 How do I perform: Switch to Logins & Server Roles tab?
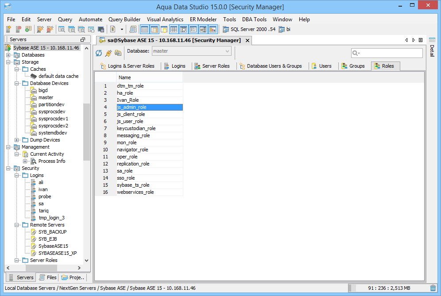click(x=128, y=66)
